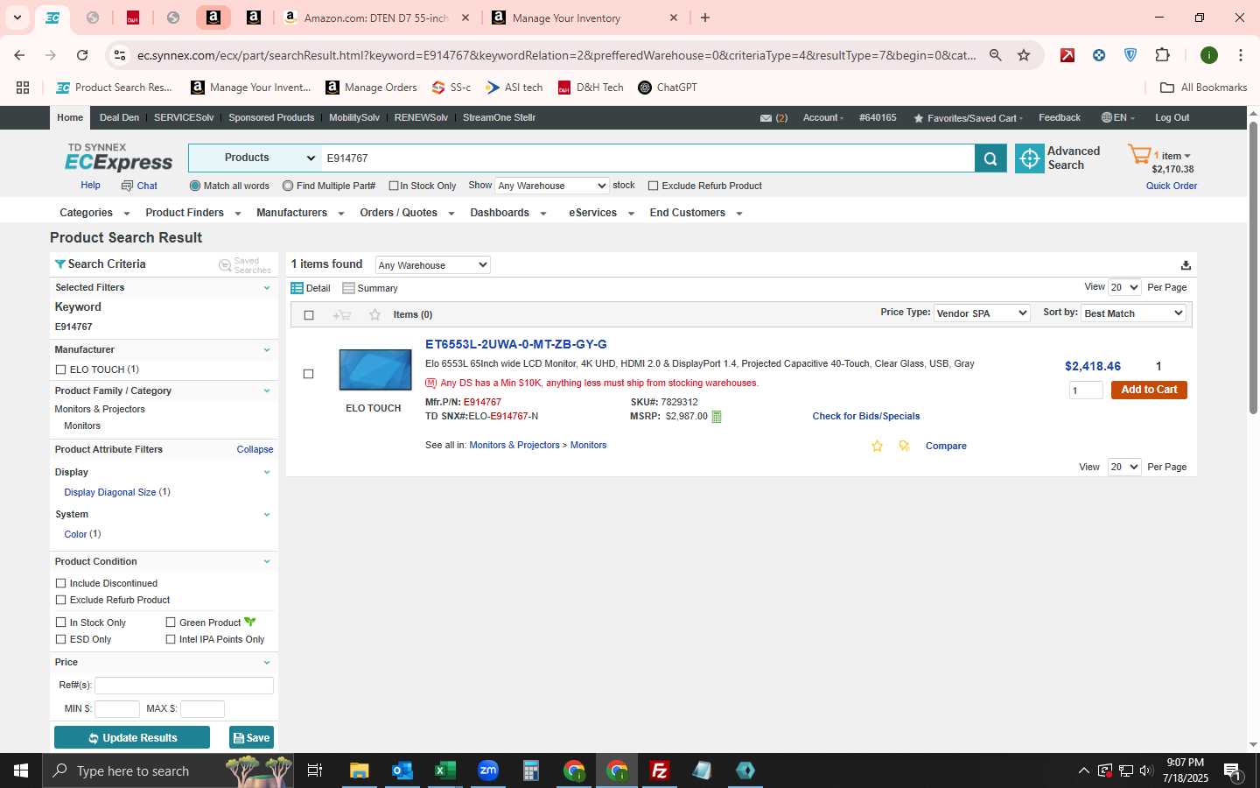Switch to Summary view tab

[370, 288]
